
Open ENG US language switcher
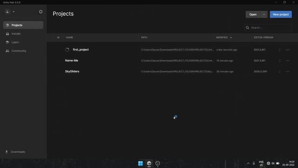pos(261,163)
